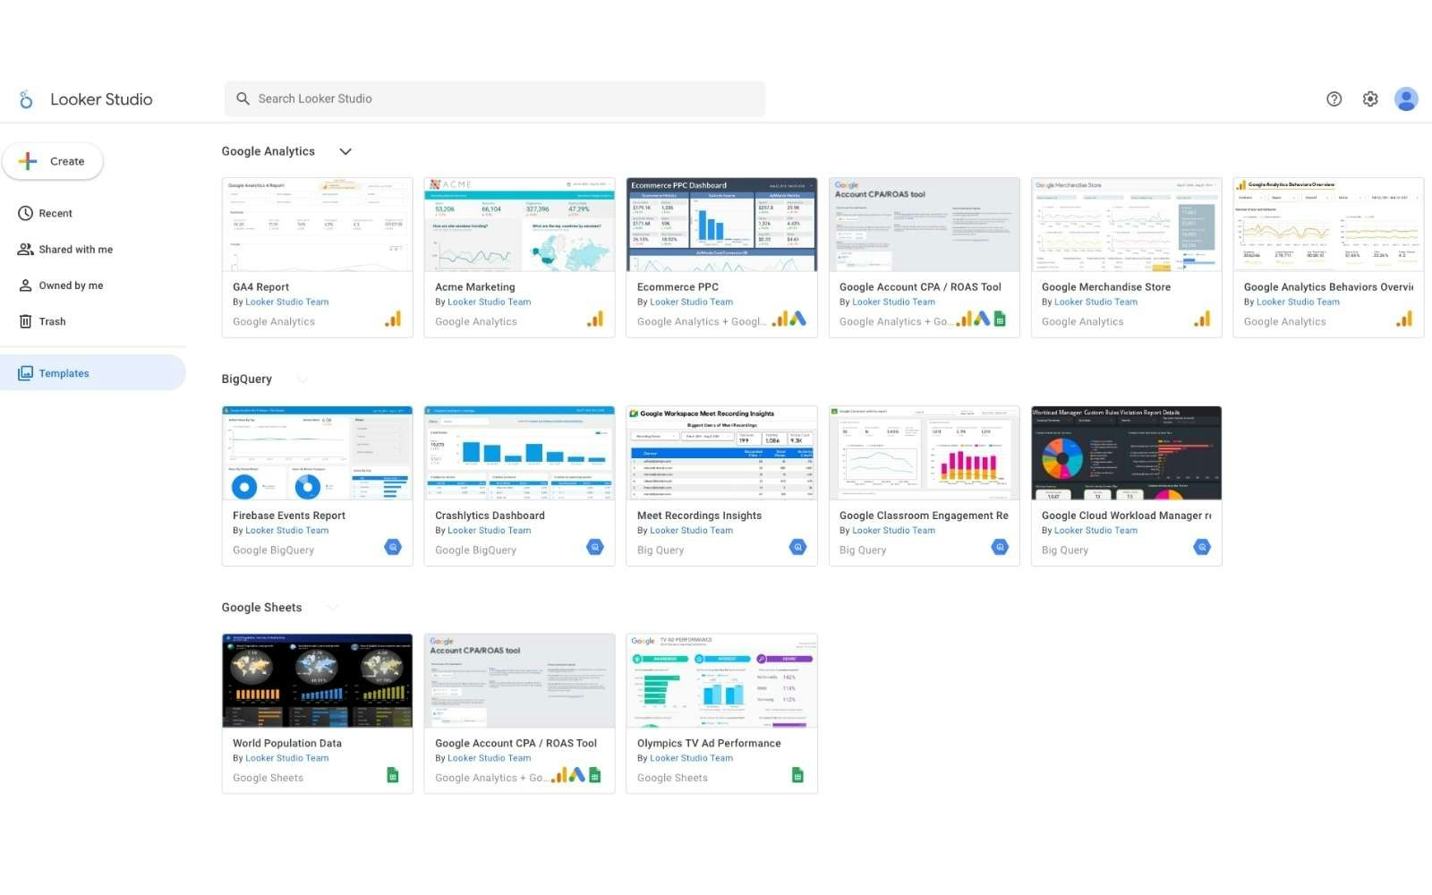Open Google Analytics Behaviors Overview thumbnail
This screenshot has height=895, width=1432.
[x=1328, y=225]
